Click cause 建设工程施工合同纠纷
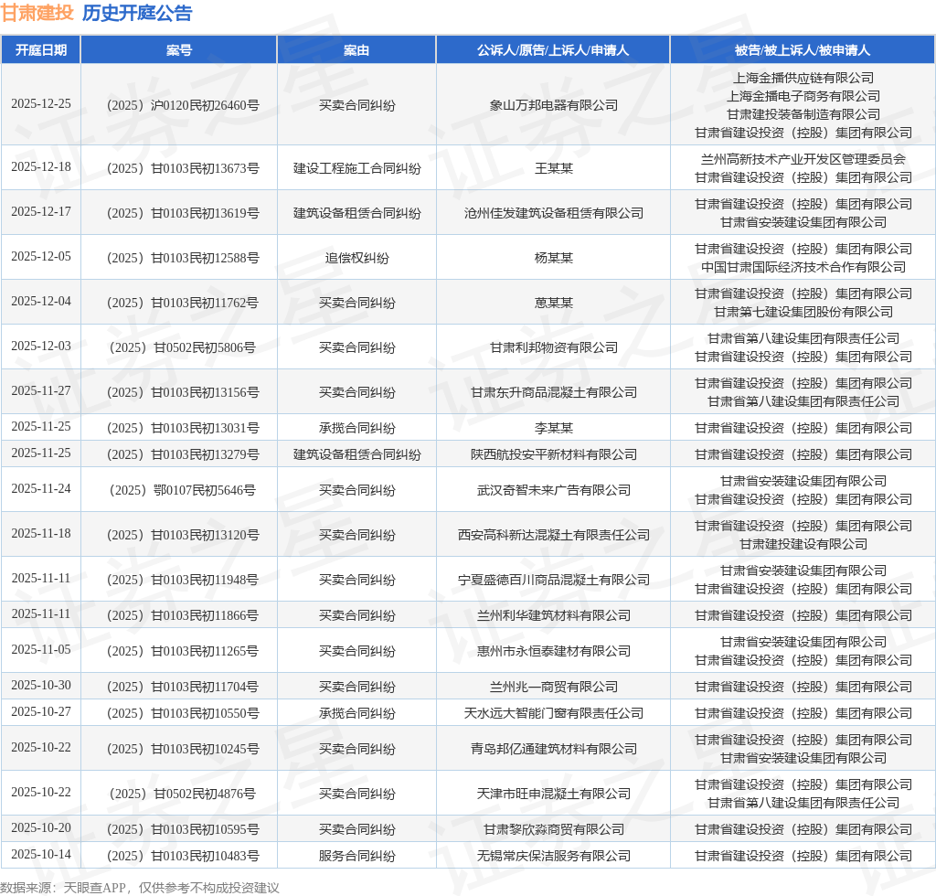This screenshot has width=936, height=896. pos(356,168)
